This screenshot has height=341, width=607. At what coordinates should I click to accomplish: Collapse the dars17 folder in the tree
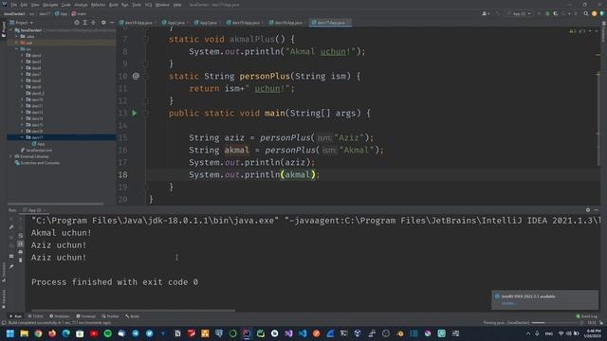tap(22, 137)
